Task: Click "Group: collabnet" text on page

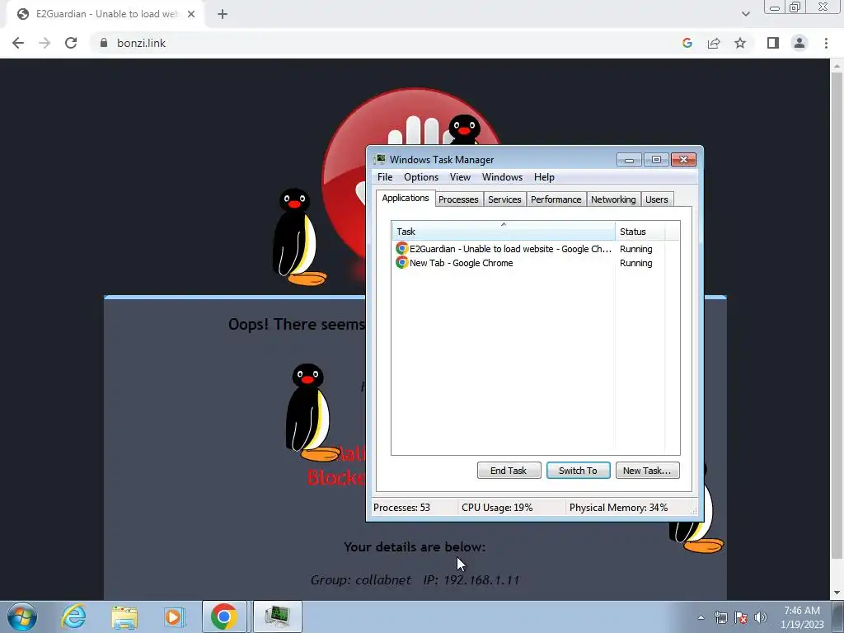Action: click(361, 580)
